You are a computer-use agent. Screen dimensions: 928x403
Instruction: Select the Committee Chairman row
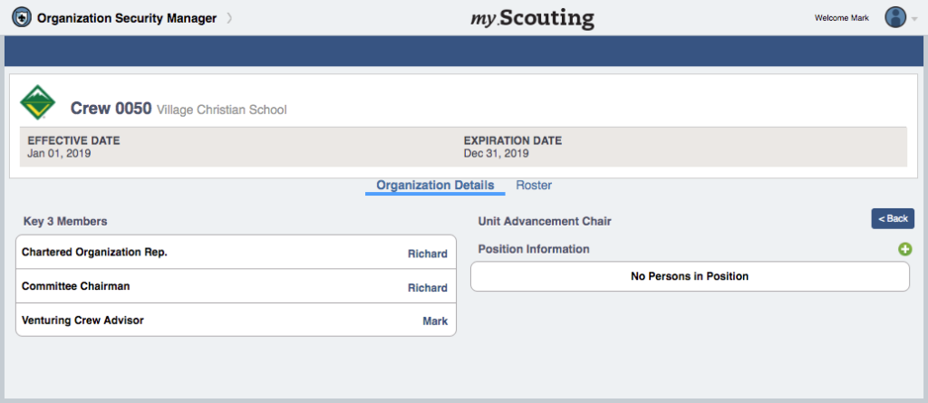point(237,286)
